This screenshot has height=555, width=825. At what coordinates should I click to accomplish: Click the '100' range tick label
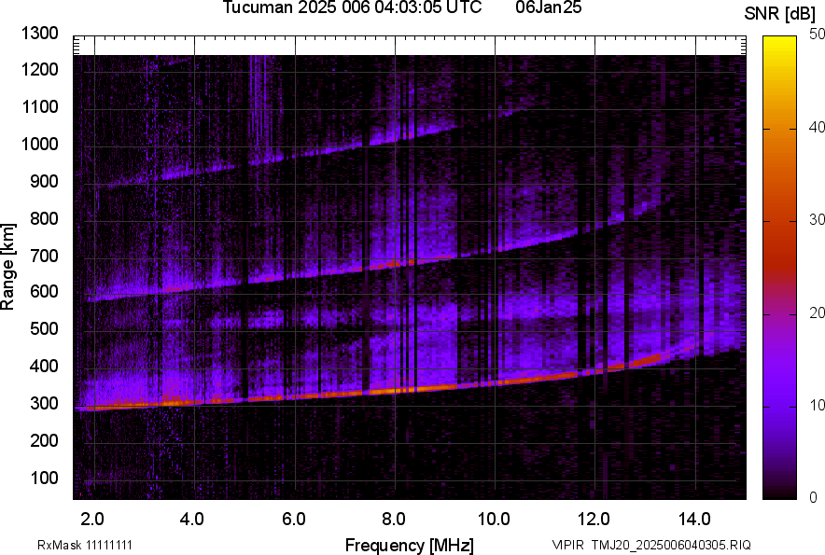[44, 479]
